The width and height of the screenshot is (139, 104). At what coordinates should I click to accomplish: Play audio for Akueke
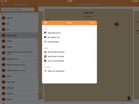(x=4, y=93)
